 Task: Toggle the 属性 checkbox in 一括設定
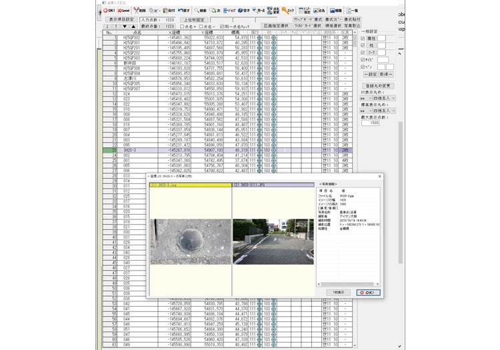pos(363,38)
